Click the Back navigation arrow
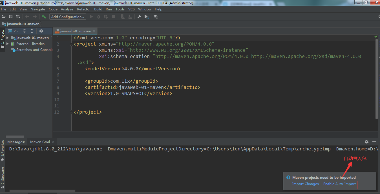Screen dimensions: 380x194 point(27,17)
